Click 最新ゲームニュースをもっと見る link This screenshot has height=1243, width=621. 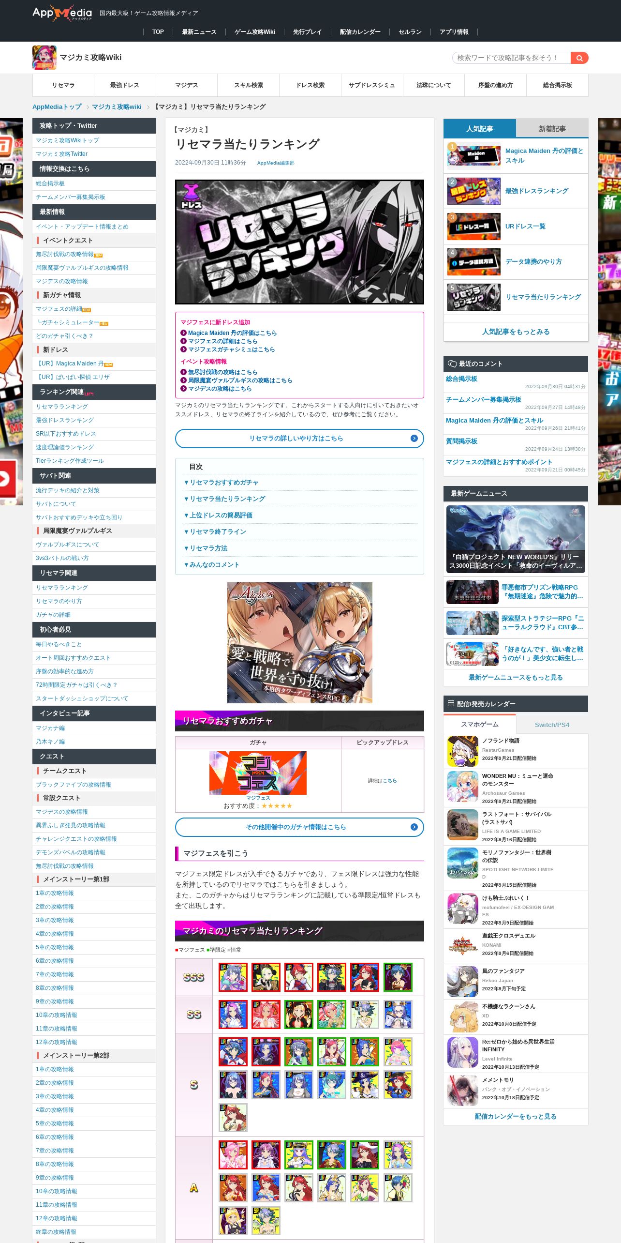[516, 678]
